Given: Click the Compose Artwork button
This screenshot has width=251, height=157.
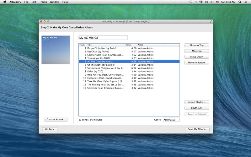Looking at the screenshot, I should click(x=56, y=119).
